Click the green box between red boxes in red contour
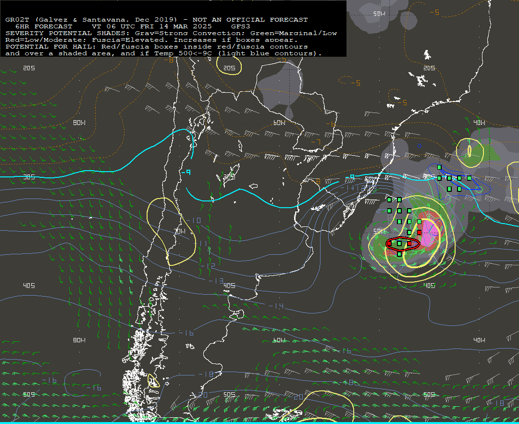Viewport: 519px width, 424px height. [x=399, y=243]
